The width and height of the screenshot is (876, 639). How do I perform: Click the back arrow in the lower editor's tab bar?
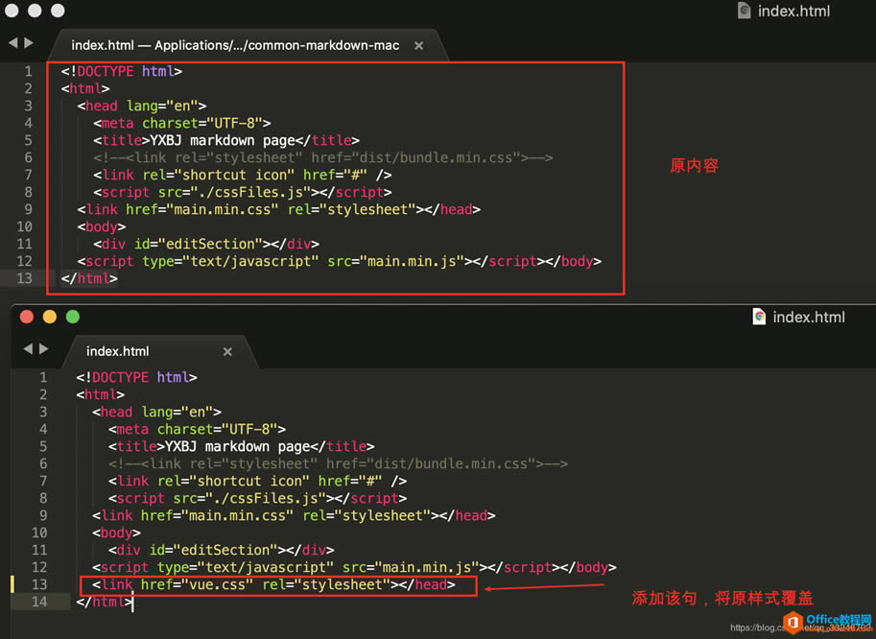(28, 349)
